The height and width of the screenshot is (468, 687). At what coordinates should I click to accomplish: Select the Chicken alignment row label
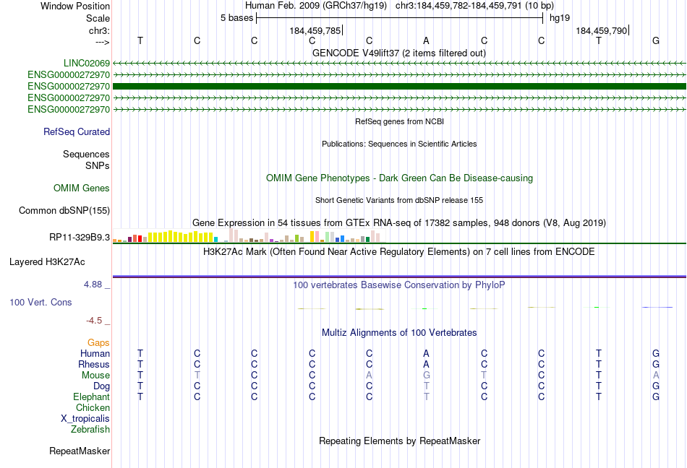point(93,407)
